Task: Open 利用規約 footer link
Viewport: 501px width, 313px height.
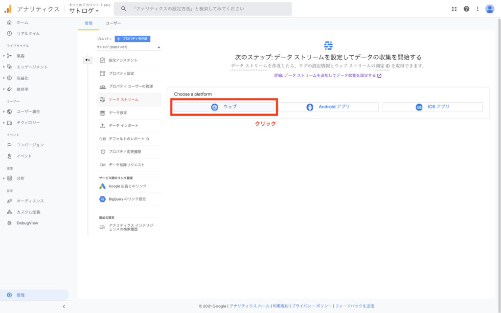Action: point(280,306)
